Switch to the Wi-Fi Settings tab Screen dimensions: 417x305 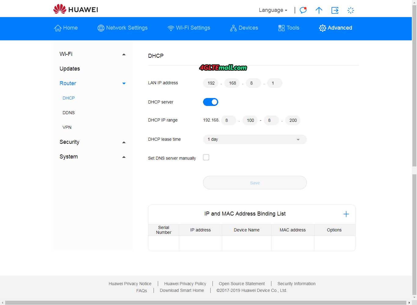(189, 28)
